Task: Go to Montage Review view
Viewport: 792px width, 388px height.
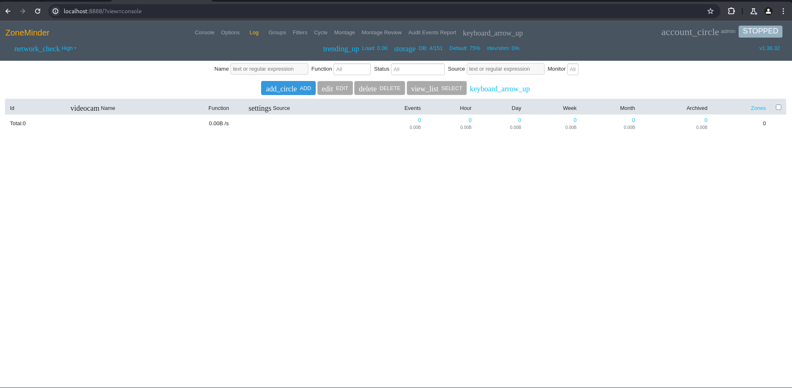Action: click(381, 33)
